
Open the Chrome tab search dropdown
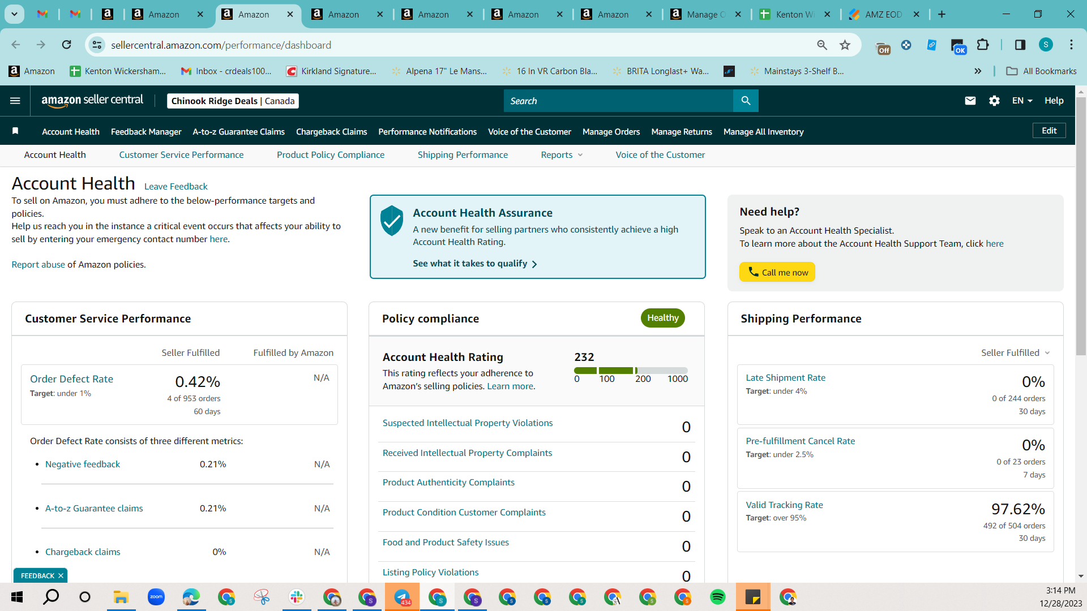14,14
